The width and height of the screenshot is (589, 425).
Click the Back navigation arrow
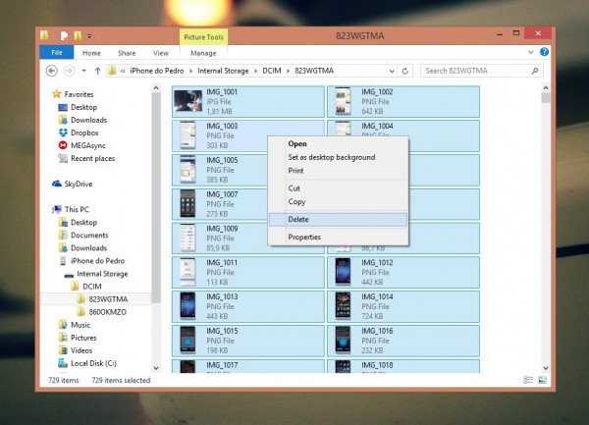click(52, 71)
